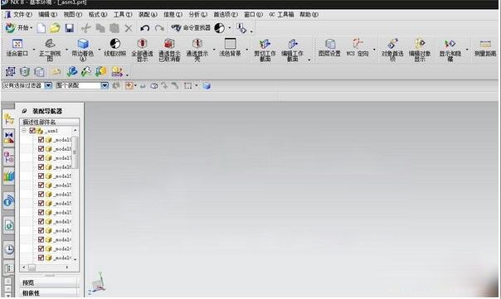Click the history clock icon in sidebar
The image size is (501, 299).
click(9, 248)
